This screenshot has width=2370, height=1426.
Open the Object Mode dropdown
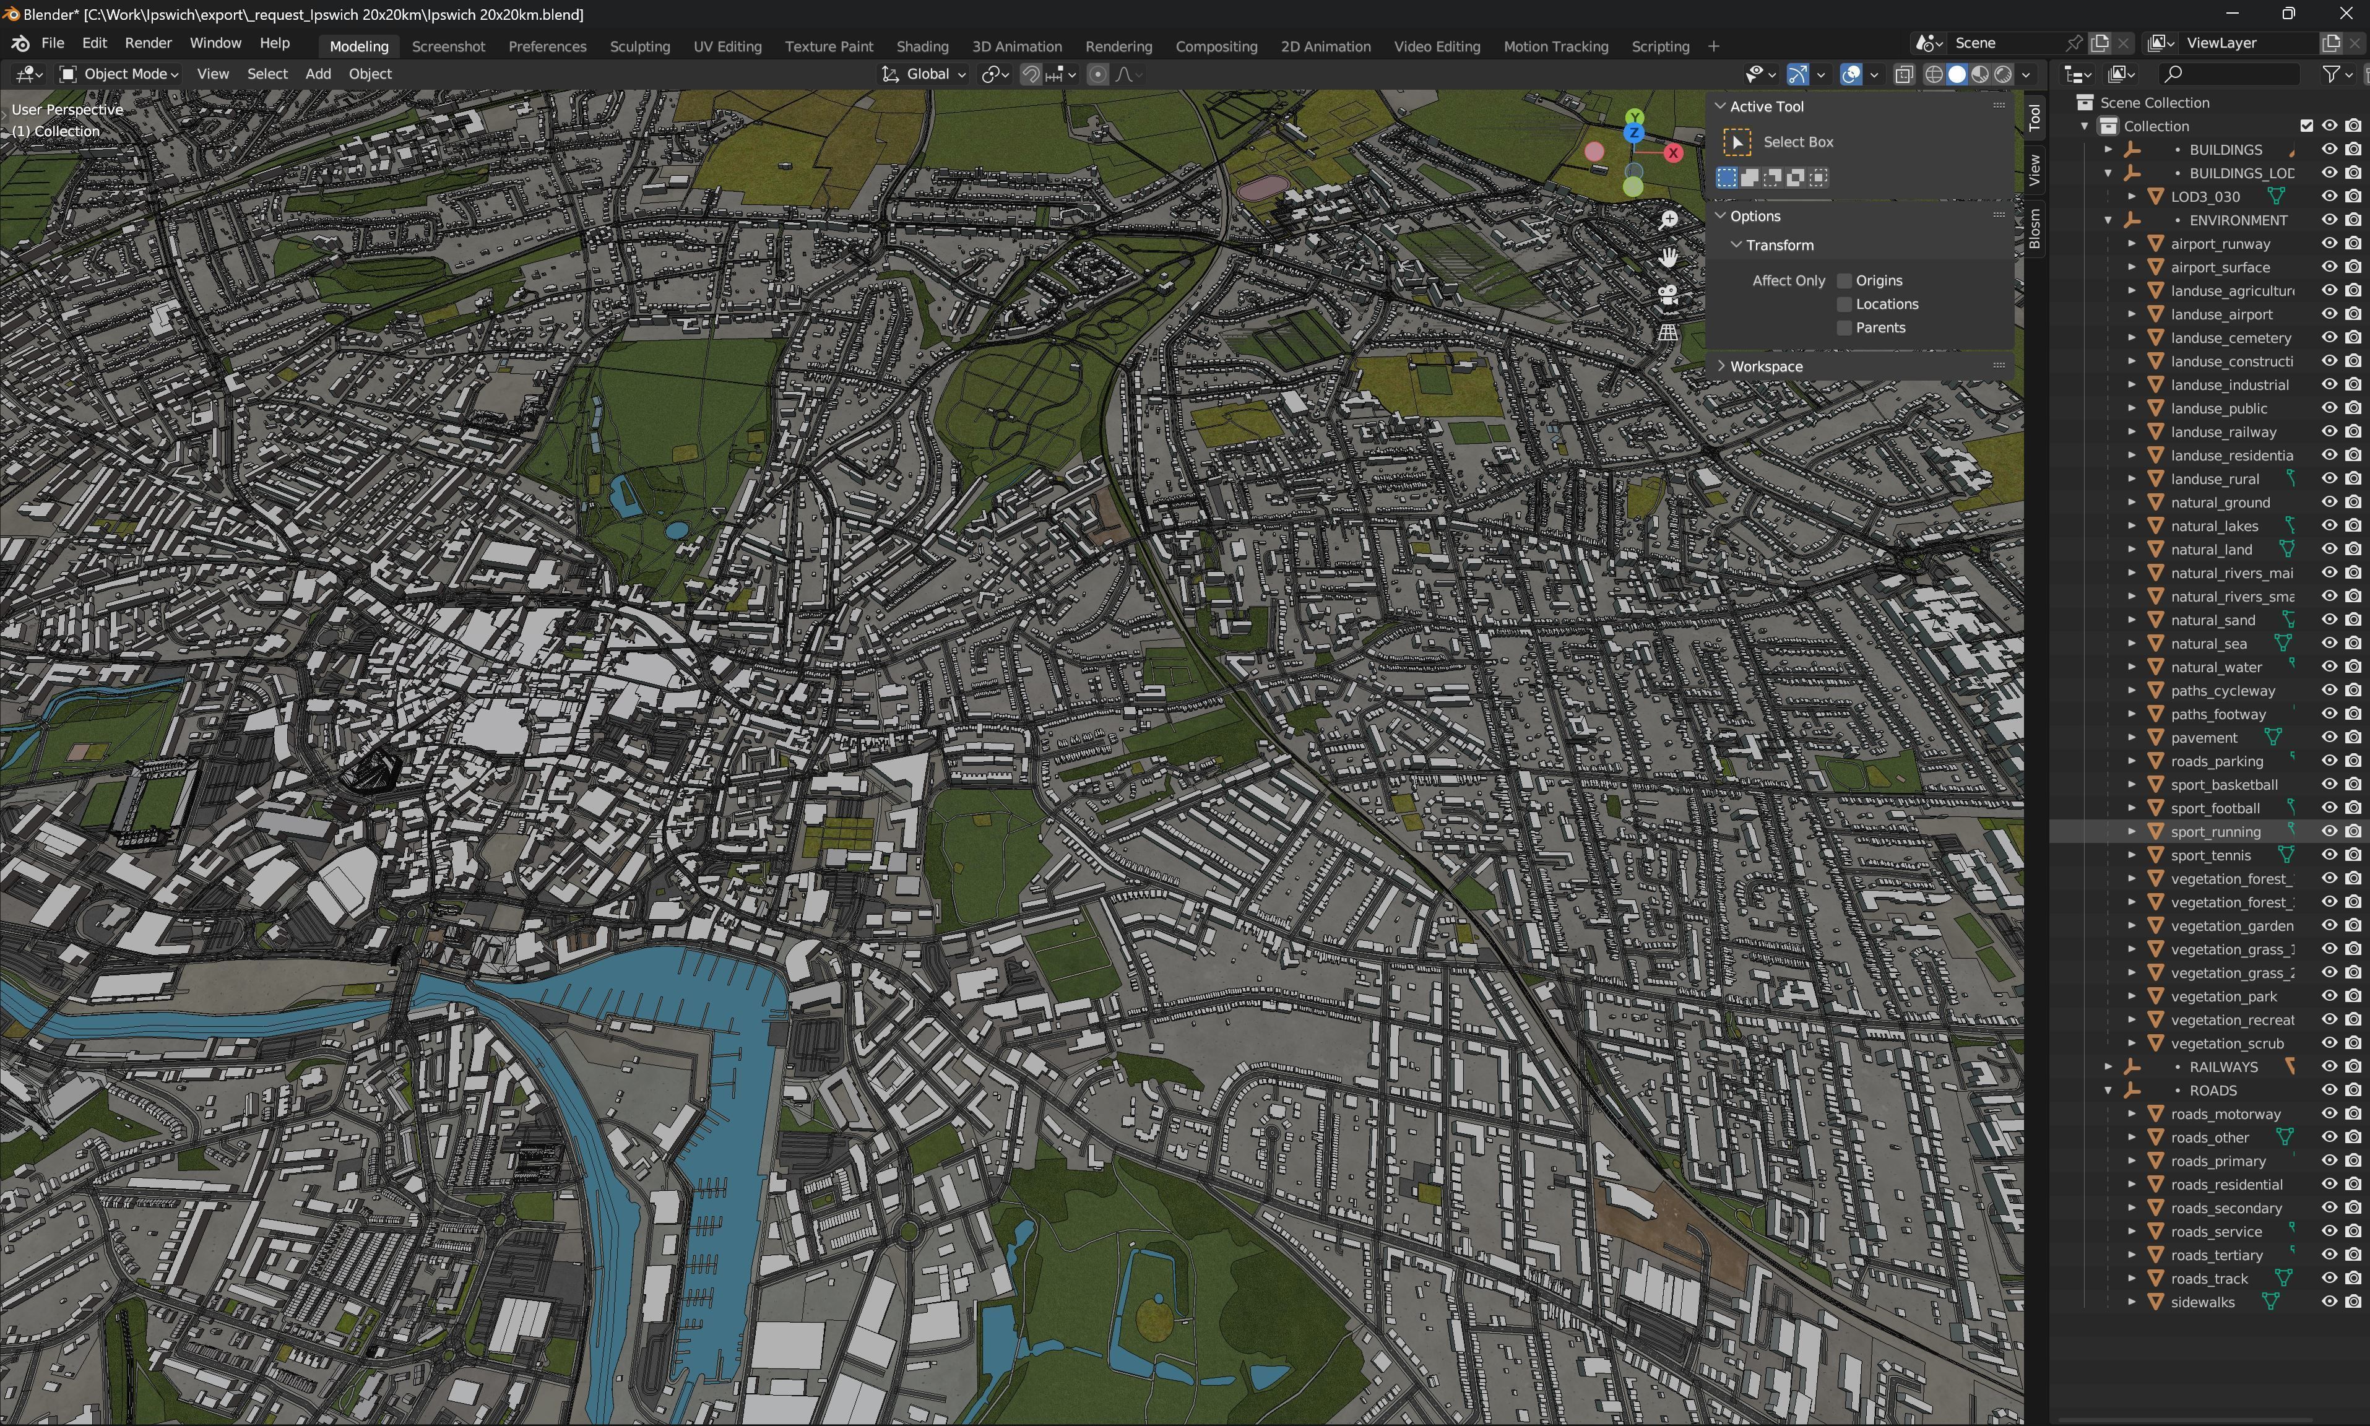pyautogui.click(x=119, y=74)
